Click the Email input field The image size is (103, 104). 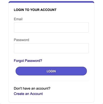[51, 27]
